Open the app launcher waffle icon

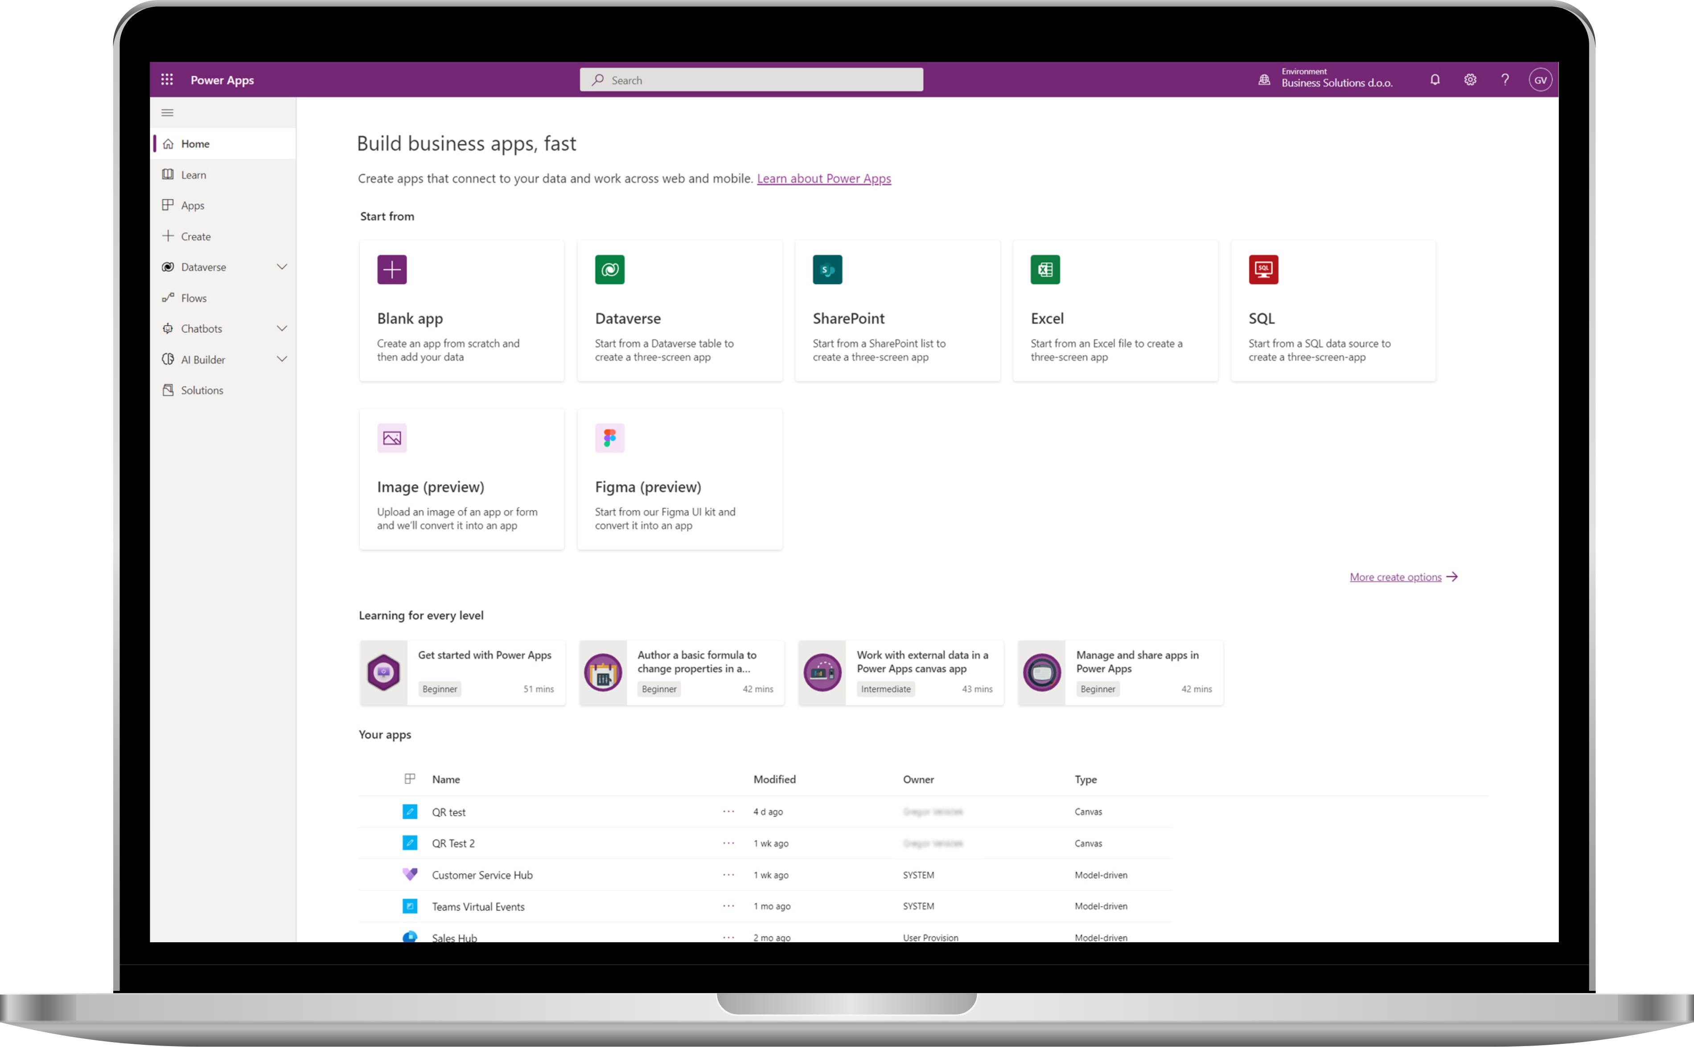click(167, 80)
